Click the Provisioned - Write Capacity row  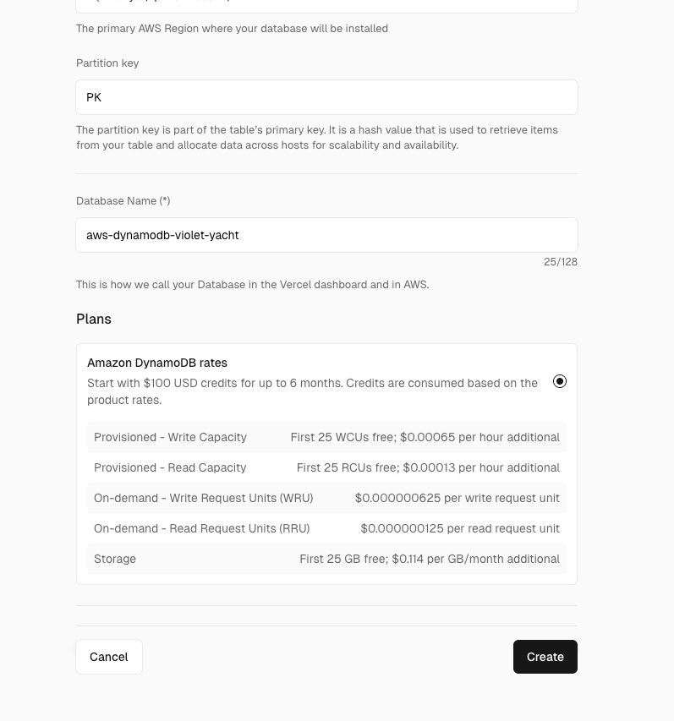[x=326, y=437]
